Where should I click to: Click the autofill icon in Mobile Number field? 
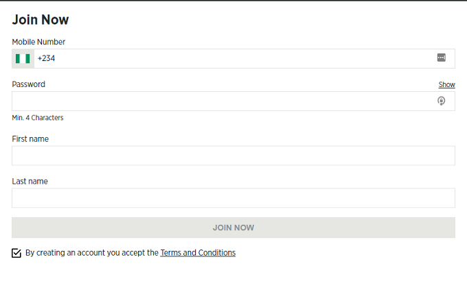(x=441, y=58)
